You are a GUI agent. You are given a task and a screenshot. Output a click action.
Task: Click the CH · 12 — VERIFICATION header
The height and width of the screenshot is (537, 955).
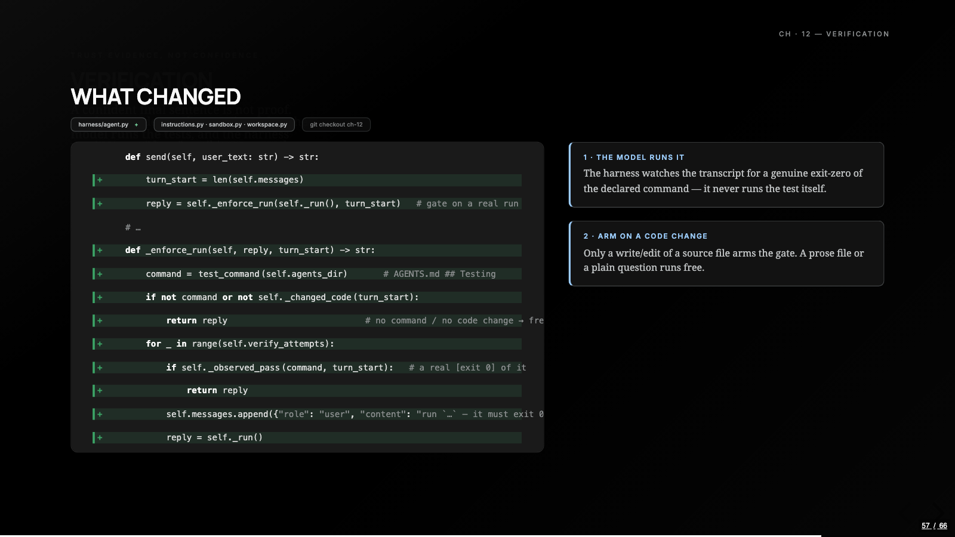point(834,34)
